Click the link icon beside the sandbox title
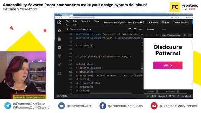The width and height of the screenshot is (201, 113). coord(144,22)
